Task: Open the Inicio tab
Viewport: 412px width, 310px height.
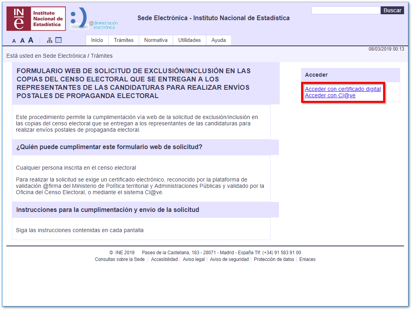Action: pyautogui.click(x=97, y=40)
